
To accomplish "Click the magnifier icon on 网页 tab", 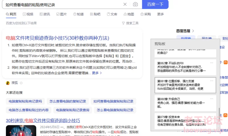I will tap(7, 14).
